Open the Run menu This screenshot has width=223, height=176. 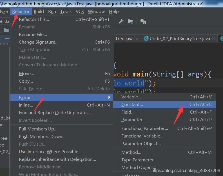pyautogui.click(x=52, y=11)
